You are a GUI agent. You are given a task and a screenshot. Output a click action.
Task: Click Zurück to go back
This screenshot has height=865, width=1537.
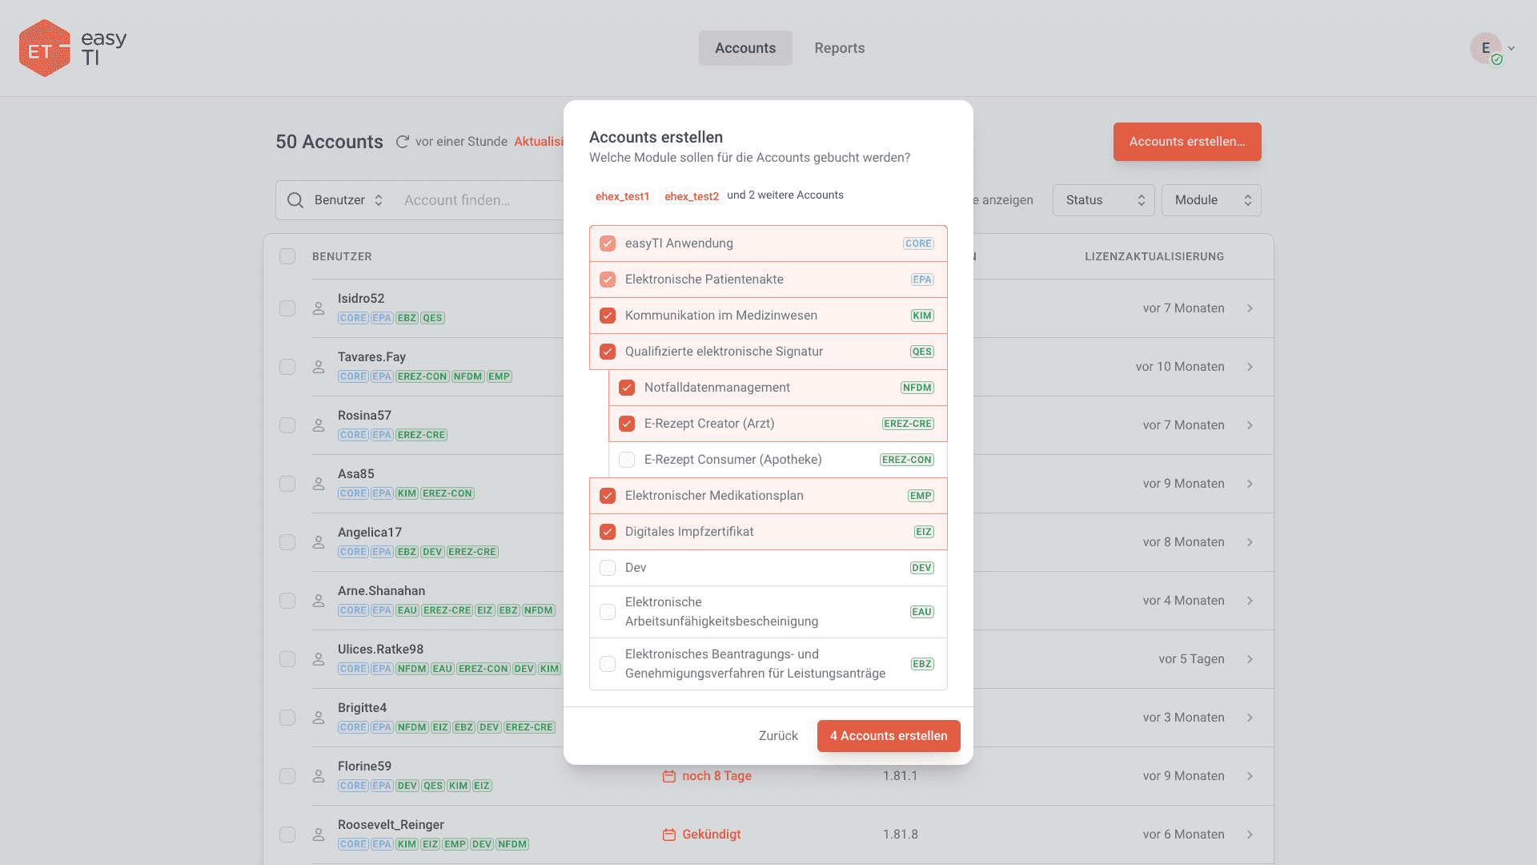(778, 736)
